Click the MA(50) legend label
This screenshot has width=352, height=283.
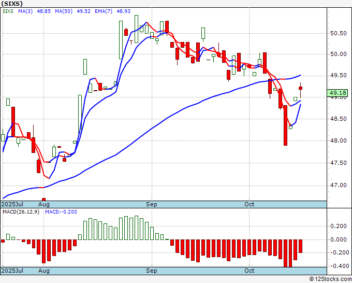pos(64,11)
